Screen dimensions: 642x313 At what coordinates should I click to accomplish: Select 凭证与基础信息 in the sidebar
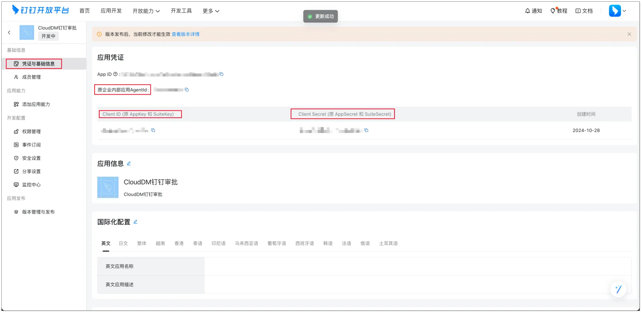click(44, 64)
